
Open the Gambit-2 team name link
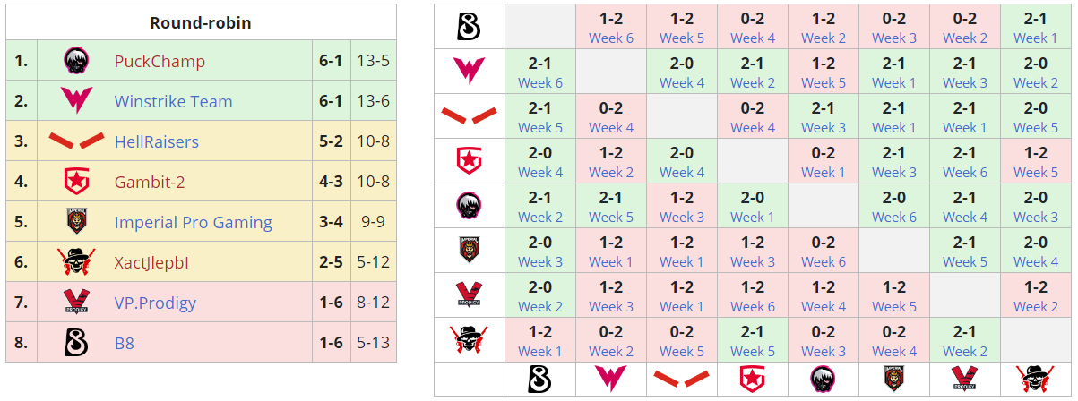150,183
